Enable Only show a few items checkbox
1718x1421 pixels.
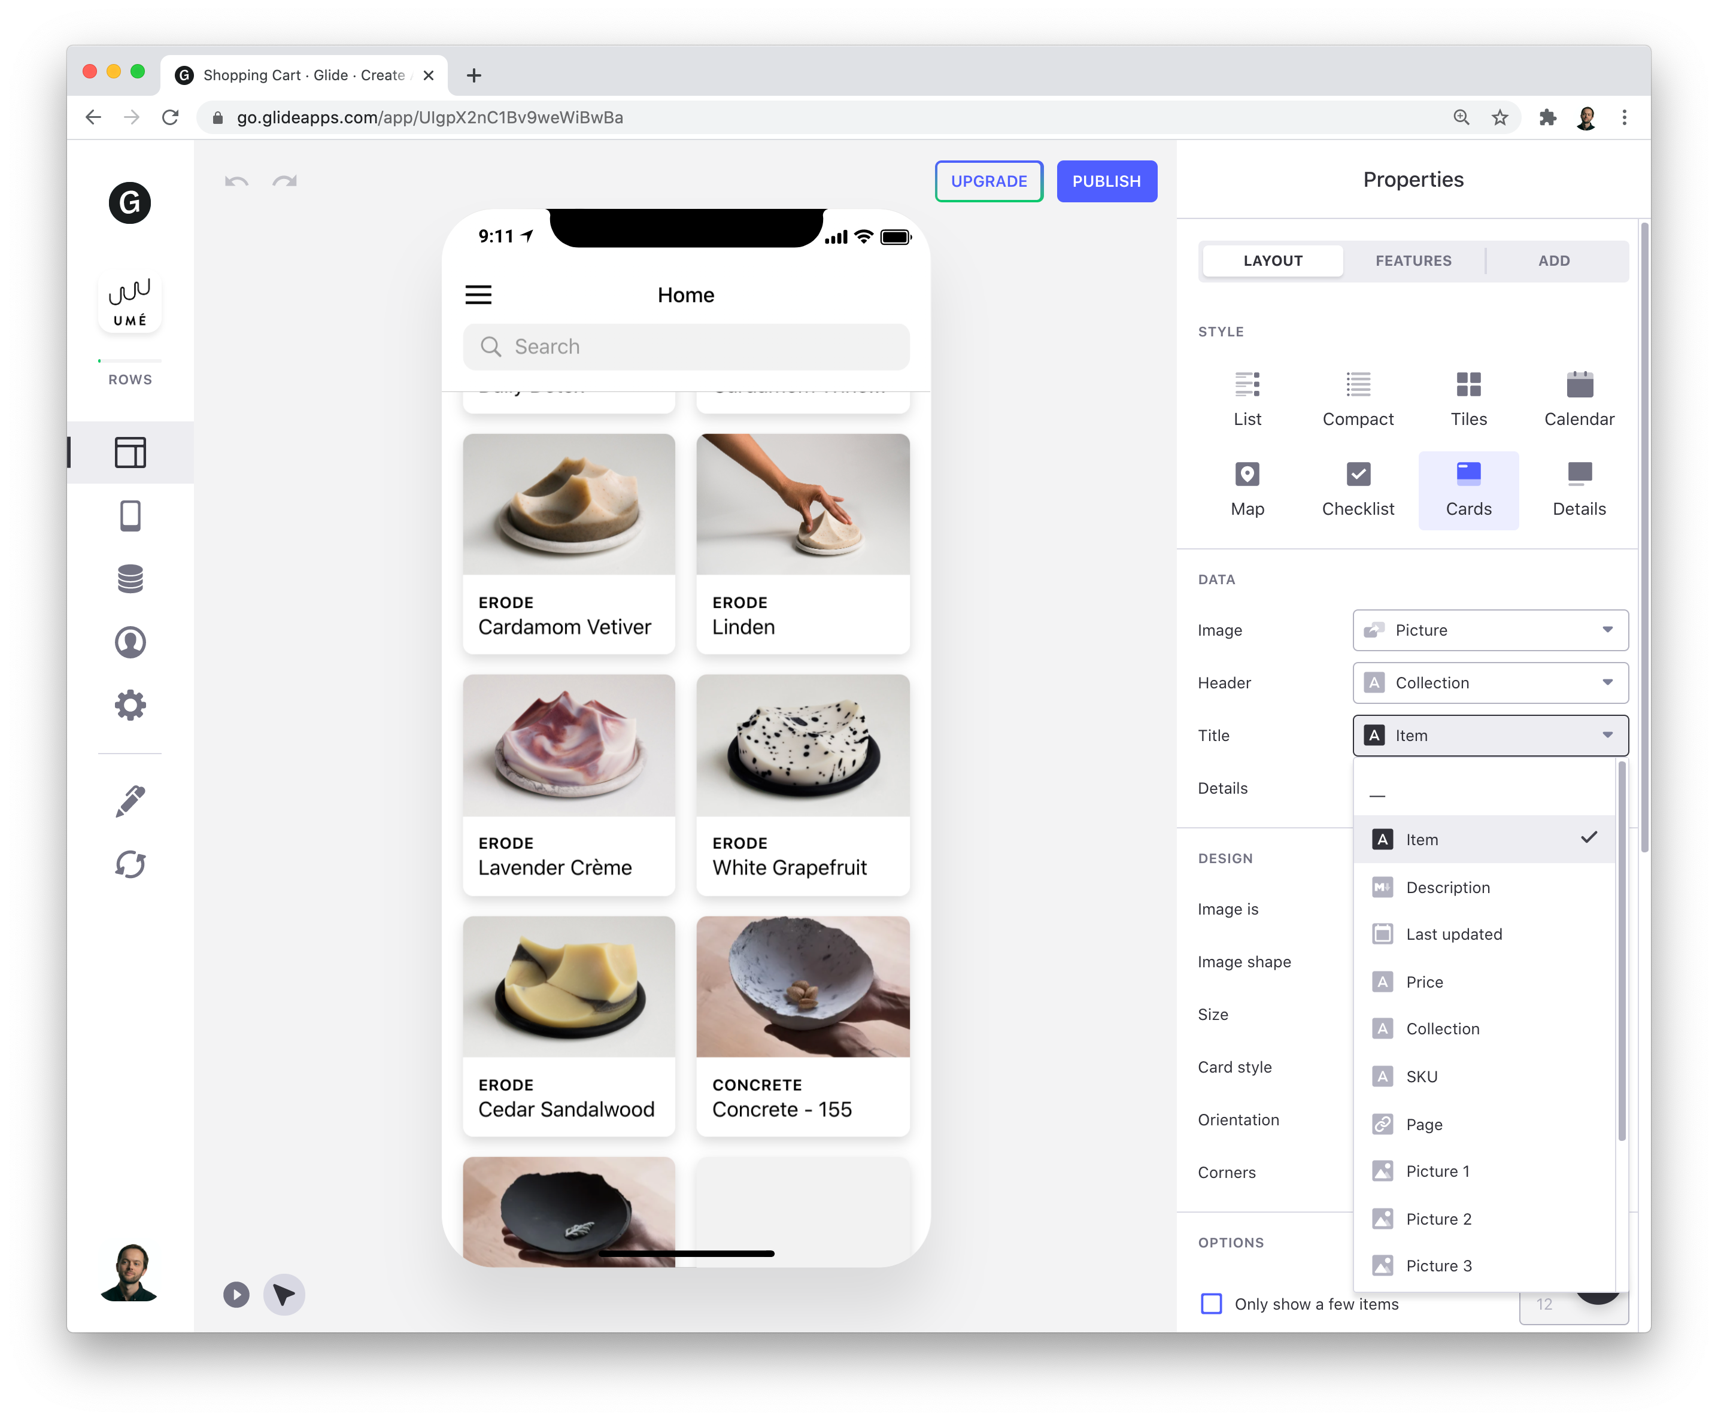point(1211,1303)
